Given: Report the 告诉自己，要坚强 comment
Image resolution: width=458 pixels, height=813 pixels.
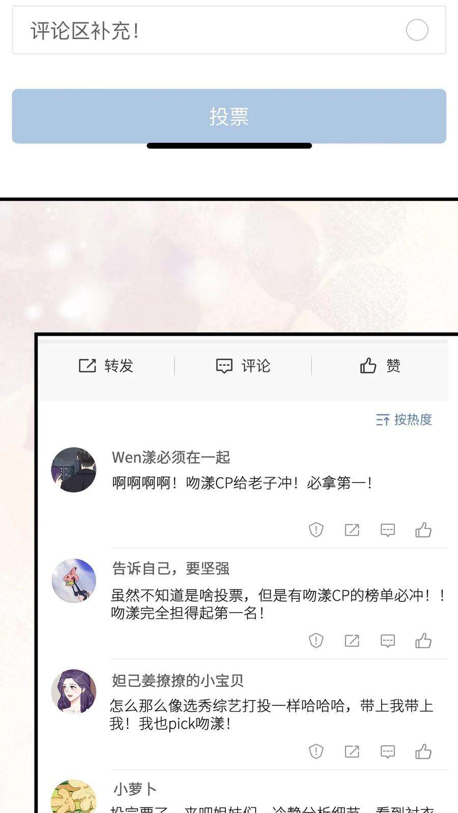Looking at the screenshot, I should pos(316,641).
